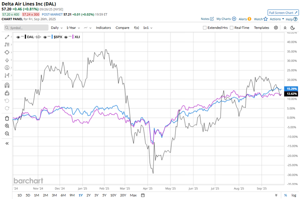This screenshot has height=199, width=300.
Task: Open chart settings gear
Action: tap(276, 28)
